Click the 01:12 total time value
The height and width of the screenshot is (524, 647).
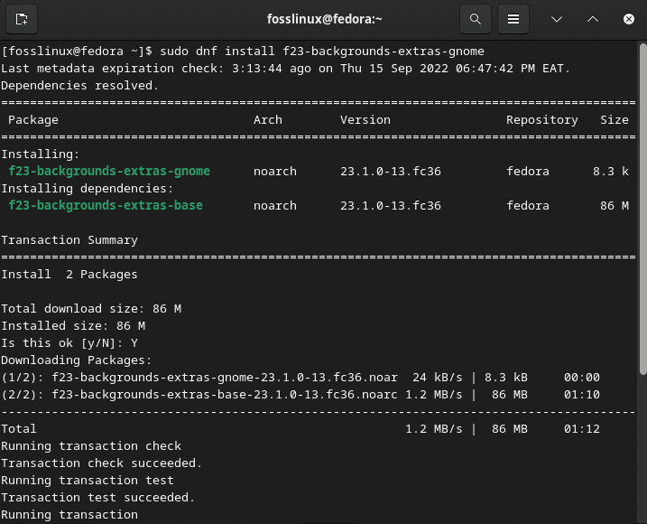582,429
